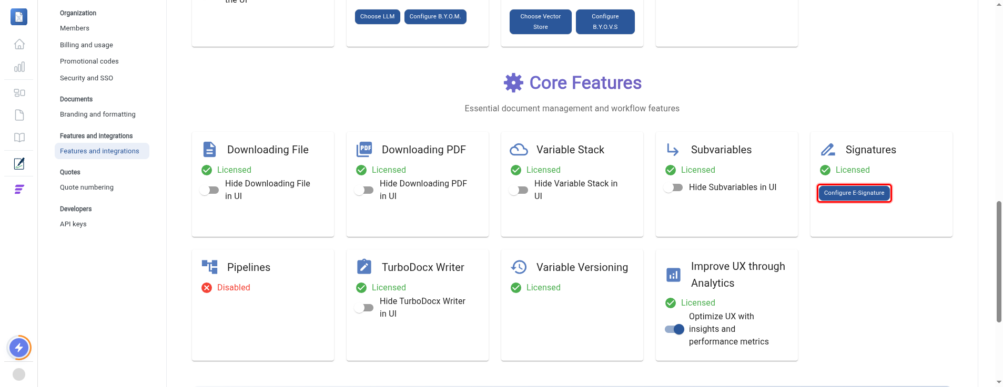Click the Subvariables arrow icon

coord(673,150)
